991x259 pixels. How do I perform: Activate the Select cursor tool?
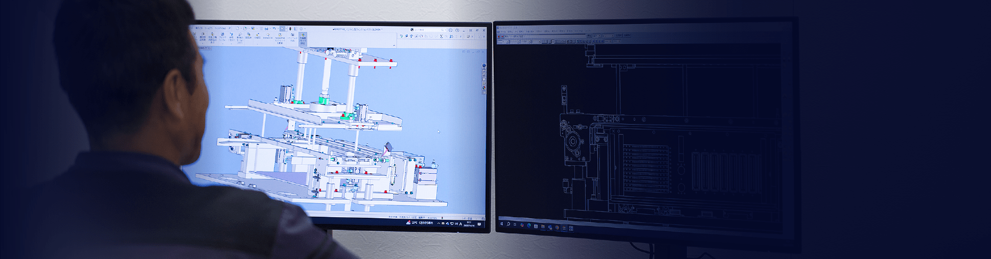(282, 29)
